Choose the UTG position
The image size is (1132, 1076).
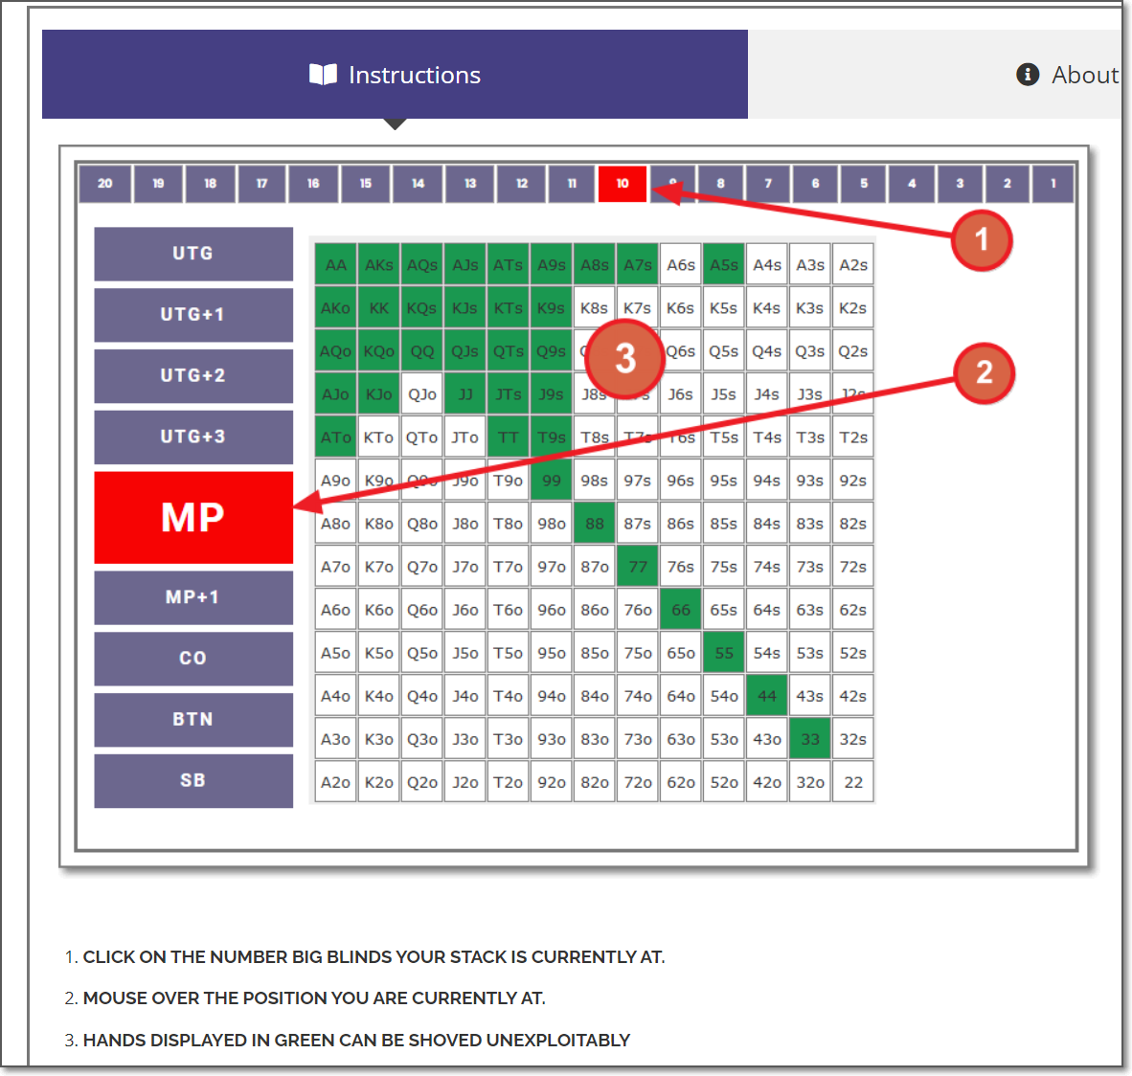pyautogui.click(x=192, y=254)
